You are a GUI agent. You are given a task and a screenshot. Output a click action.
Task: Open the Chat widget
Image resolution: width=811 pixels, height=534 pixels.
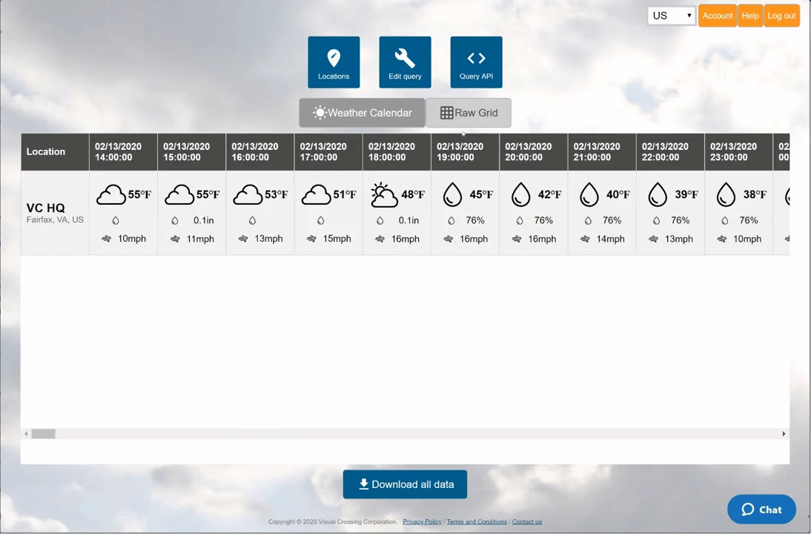click(x=761, y=510)
